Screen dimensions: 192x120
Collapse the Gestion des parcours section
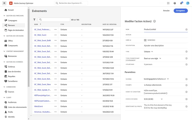click(x=4, y=16)
